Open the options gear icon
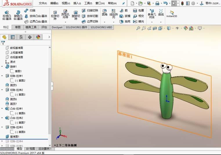 click(193, 3)
